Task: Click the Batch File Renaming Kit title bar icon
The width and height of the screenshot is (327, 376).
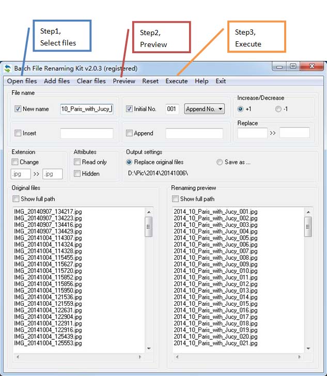Action: (x=8, y=68)
